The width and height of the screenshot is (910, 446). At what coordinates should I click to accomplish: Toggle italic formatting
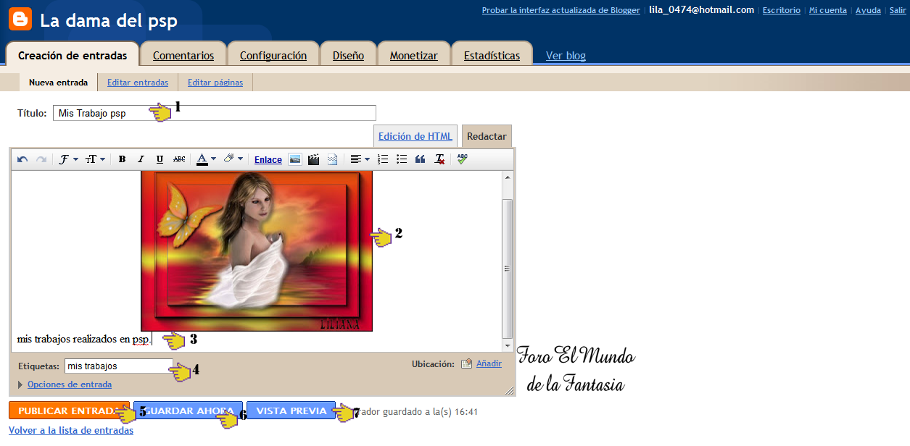coord(141,159)
